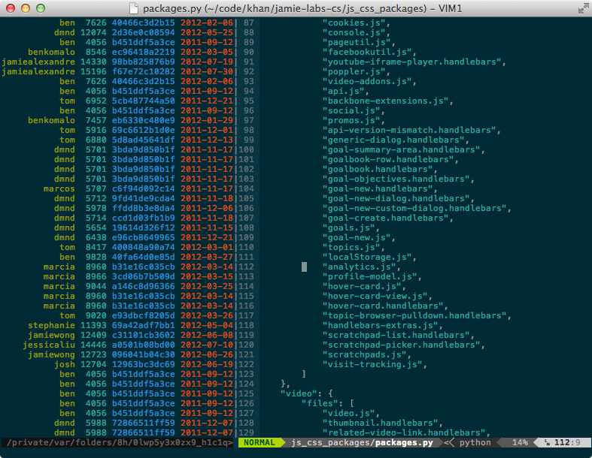Click the "api.js" line
This screenshot has width=592, height=458.
coord(345,91)
